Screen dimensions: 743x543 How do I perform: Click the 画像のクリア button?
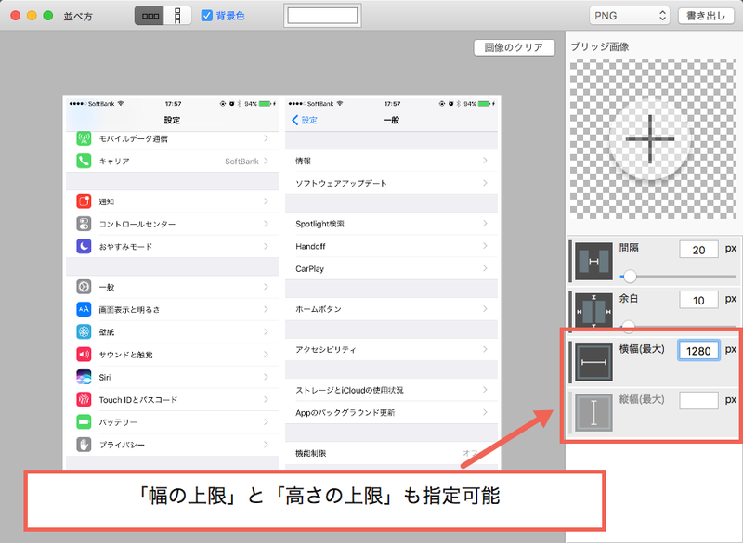515,47
